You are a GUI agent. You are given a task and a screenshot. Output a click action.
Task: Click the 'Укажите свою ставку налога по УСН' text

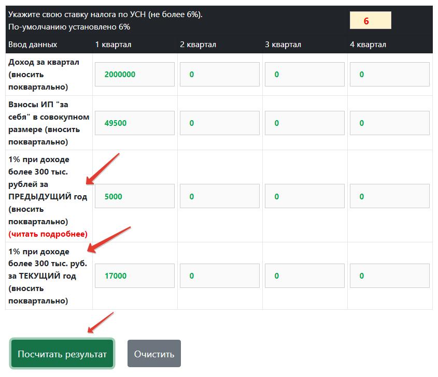click(x=105, y=14)
